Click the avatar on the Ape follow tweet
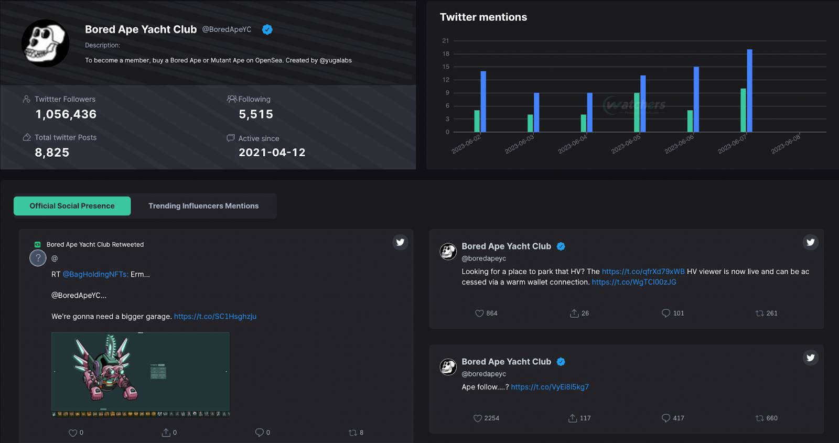 click(448, 367)
